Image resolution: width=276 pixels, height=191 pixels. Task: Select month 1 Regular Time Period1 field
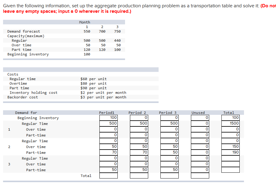[109, 123]
